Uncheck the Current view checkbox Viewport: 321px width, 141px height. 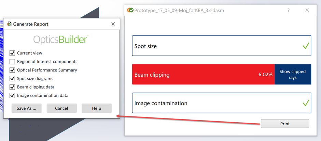coord(12,53)
